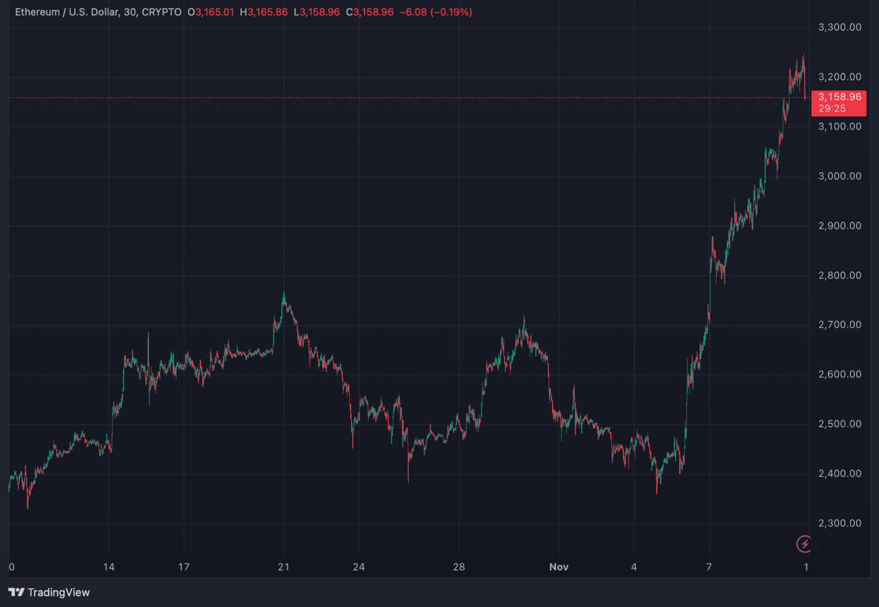Click the open price value O3,165.01
This screenshot has height=607, width=879.
(210, 12)
